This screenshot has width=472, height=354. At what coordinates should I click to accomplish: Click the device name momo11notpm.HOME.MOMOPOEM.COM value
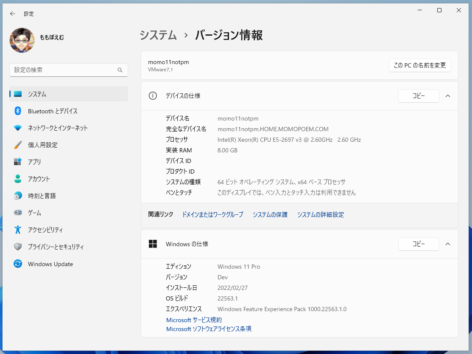[273, 129]
